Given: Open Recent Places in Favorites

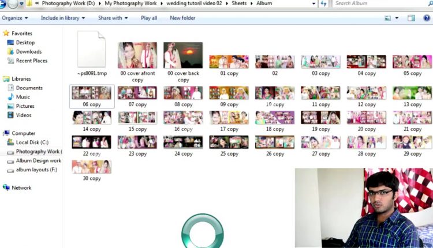Looking at the screenshot, I should coord(32,61).
